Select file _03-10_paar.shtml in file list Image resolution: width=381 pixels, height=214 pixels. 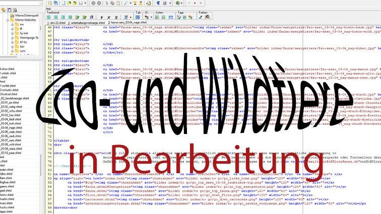(11, 153)
